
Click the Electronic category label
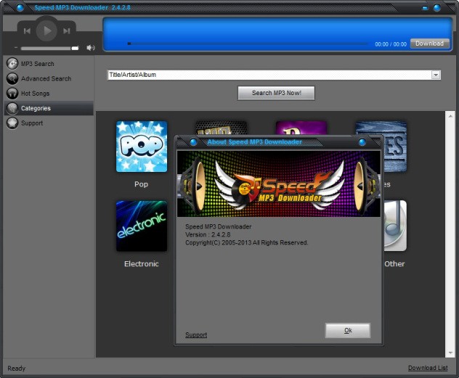pos(142,263)
